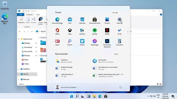Image resolution: width=177 pixels, height=99 pixels.
Task: Expand This PC node in navigation pane
Action: click(19, 74)
